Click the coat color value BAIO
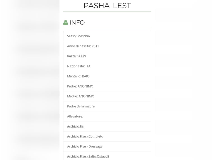Image resolution: width=214 pixels, height=160 pixels. tap(86, 76)
